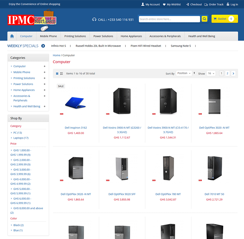Open Printing Solutions navigation menu
The image size is (244, 239).
coord(75,36)
